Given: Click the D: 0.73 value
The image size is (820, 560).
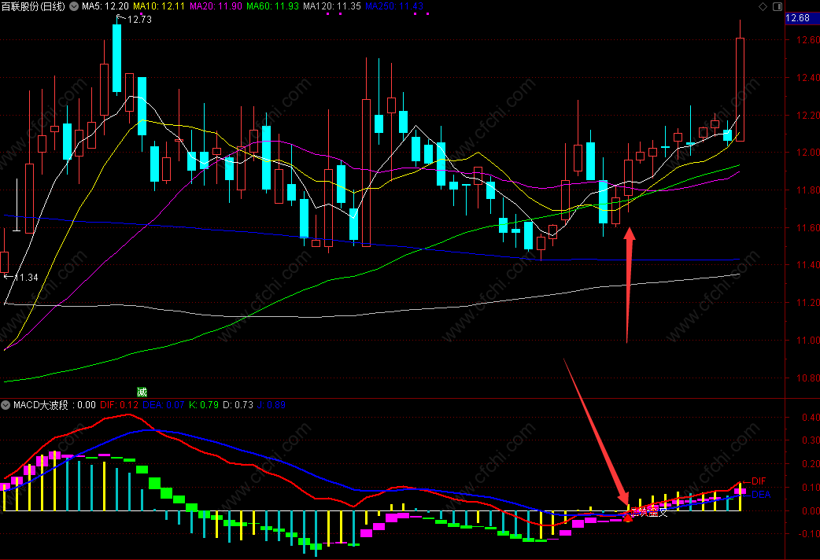Looking at the screenshot, I should (x=238, y=405).
